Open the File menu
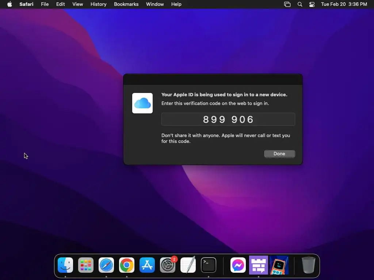Image resolution: width=374 pixels, height=280 pixels. [45, 4]
